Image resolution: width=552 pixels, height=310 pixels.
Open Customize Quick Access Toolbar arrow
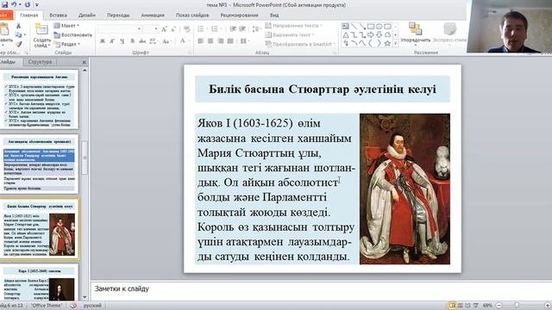[37, 5]
